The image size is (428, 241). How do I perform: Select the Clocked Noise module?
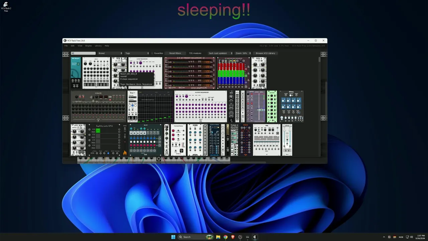click(x=178, y=140)
